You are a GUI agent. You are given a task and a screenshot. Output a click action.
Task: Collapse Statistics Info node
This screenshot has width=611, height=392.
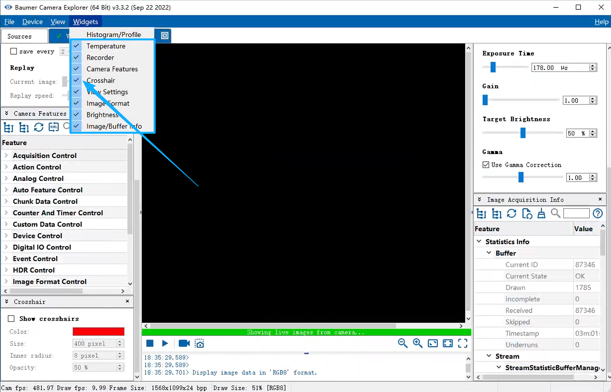click(x=479, y=241)
